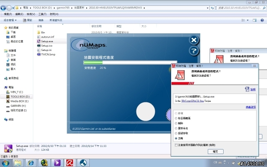The height and width of the screenshot is (167, 267).
Task: Click the CH language indicator in tray
Action: point(215,162)
